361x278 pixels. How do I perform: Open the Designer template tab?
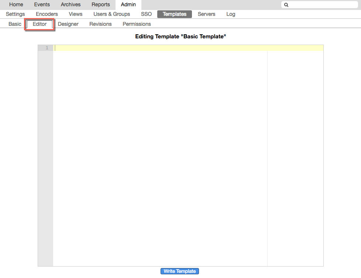(x=68, y=24)
